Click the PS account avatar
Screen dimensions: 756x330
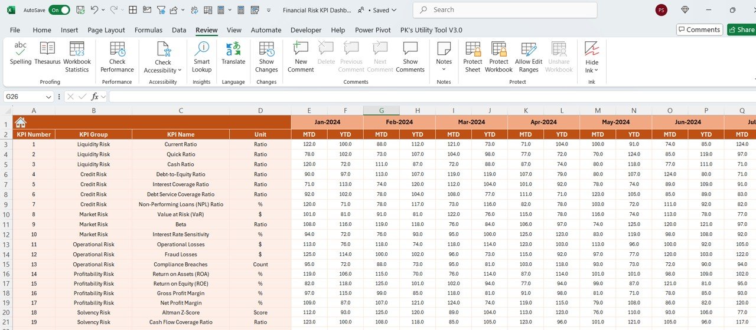point(661,10)
